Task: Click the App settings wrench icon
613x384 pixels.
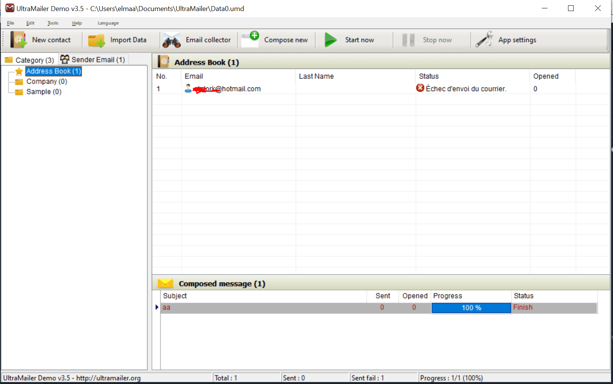Action: point(484,40)
